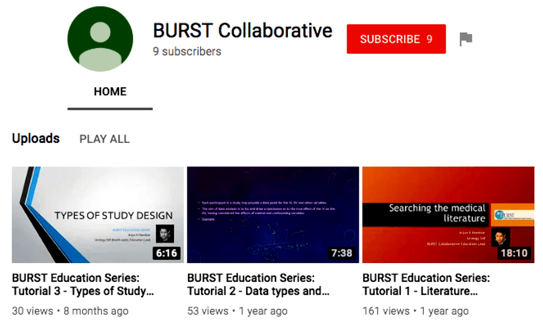
Task: Click the 18:10 duration badge
Action: [514, 253]
